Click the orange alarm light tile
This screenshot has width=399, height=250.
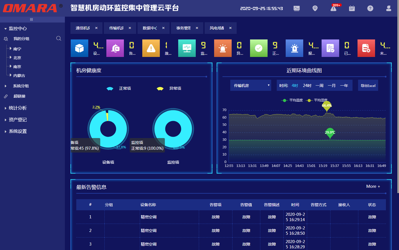coord(223,48)
